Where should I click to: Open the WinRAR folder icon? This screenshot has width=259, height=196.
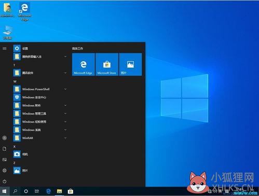(x=17, y=138)
